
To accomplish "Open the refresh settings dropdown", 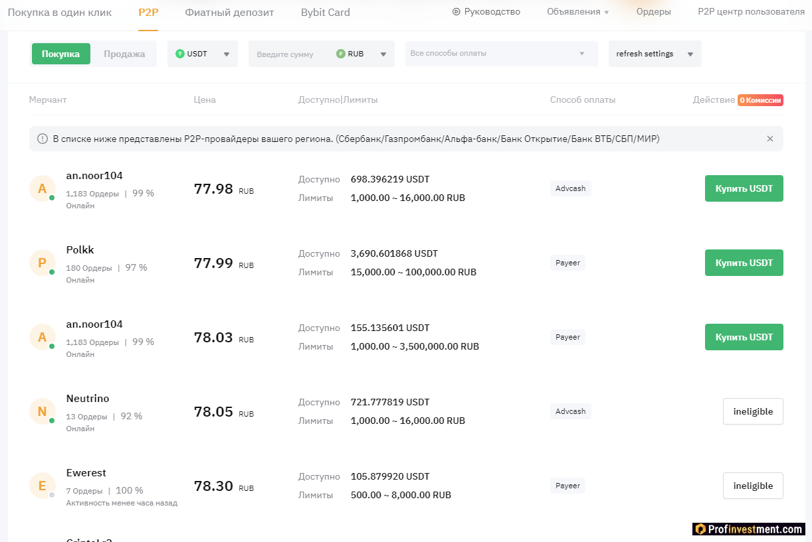I will (655, 54).
